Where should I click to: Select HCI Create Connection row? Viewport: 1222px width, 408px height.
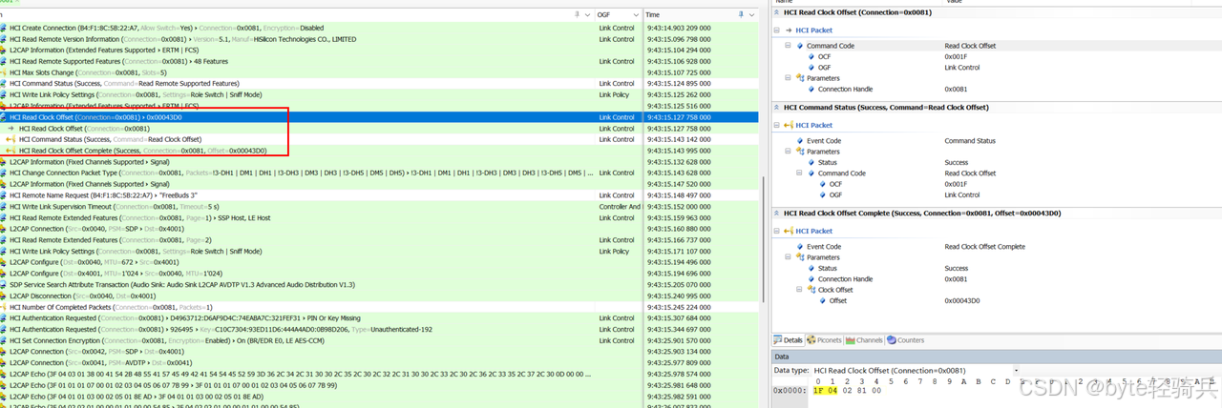pos(380,28)
